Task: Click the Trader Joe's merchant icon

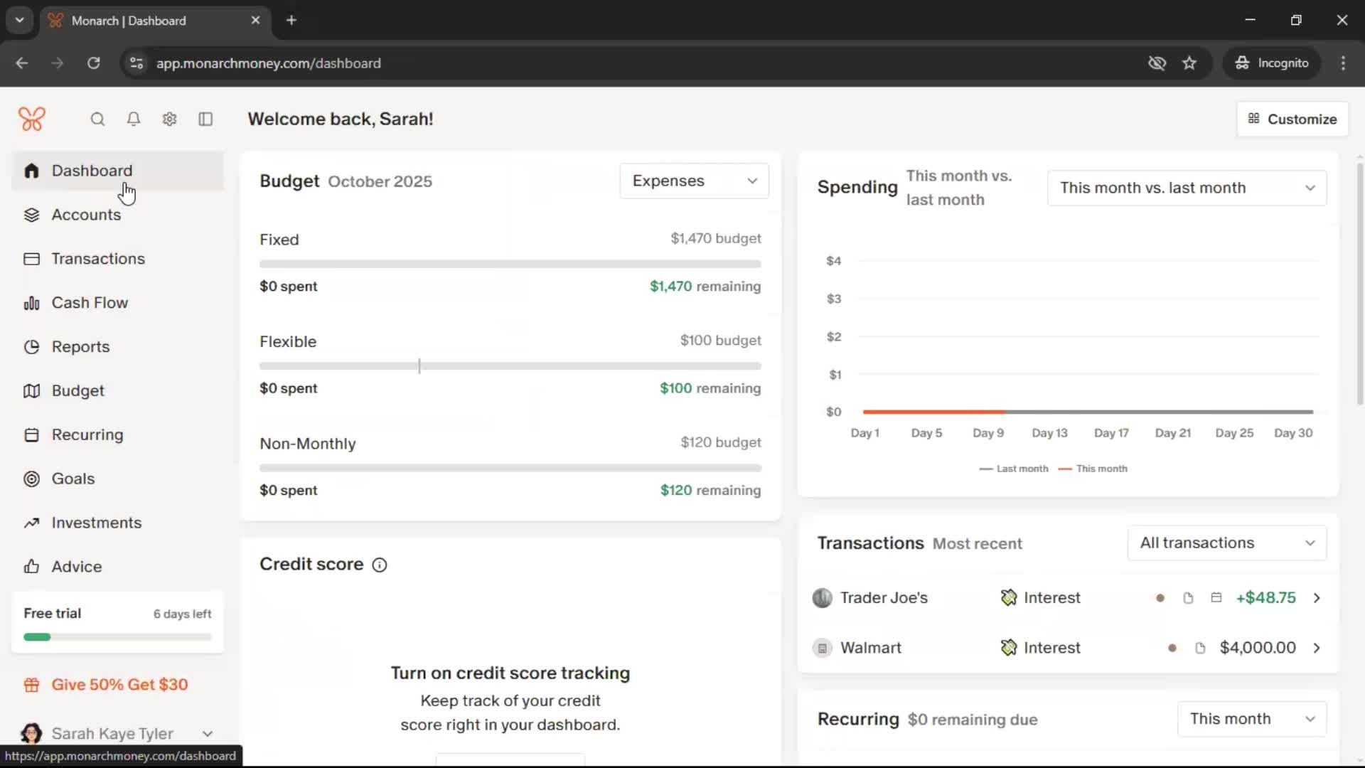Action: 822,598
